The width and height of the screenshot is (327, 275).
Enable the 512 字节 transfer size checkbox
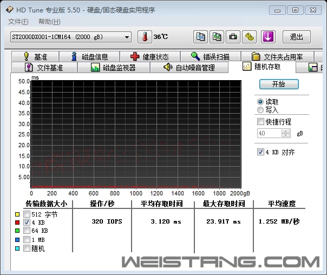[27, 214]
